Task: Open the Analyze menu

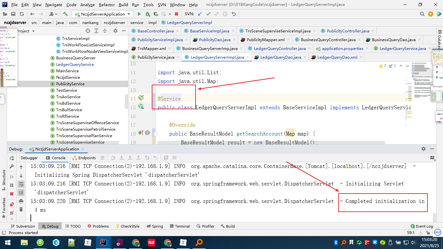Action: 87,5
